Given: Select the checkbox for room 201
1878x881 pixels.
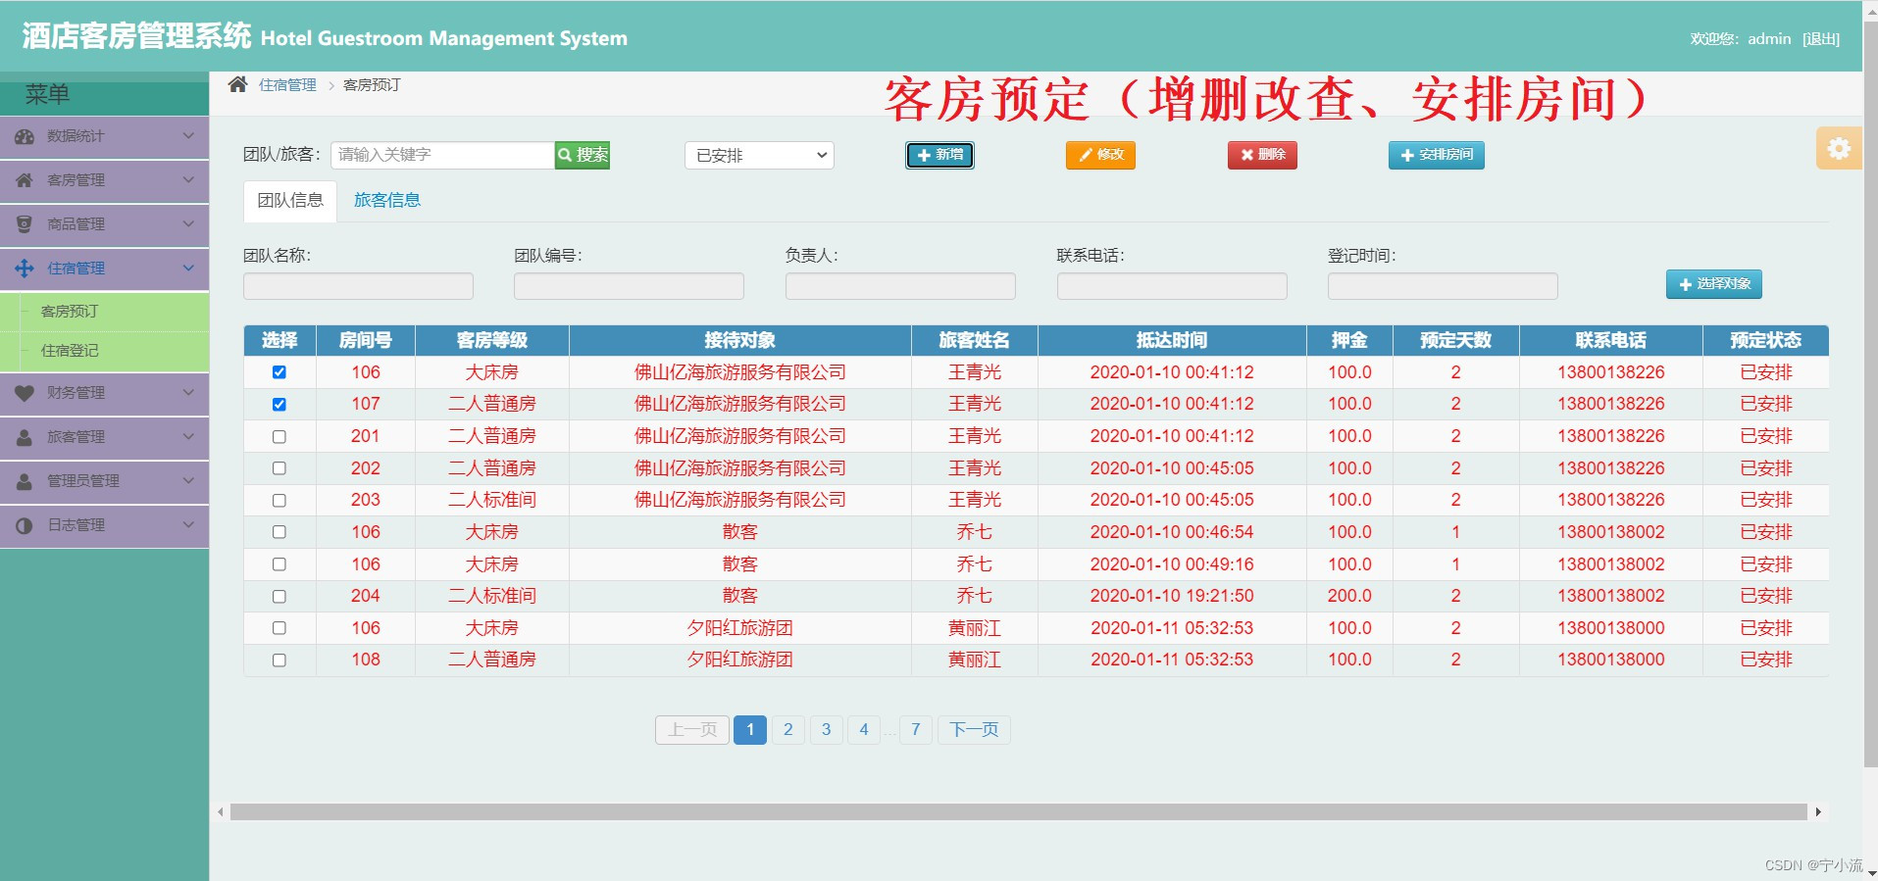Looking at the screenshot, I should tap(279, 436).
